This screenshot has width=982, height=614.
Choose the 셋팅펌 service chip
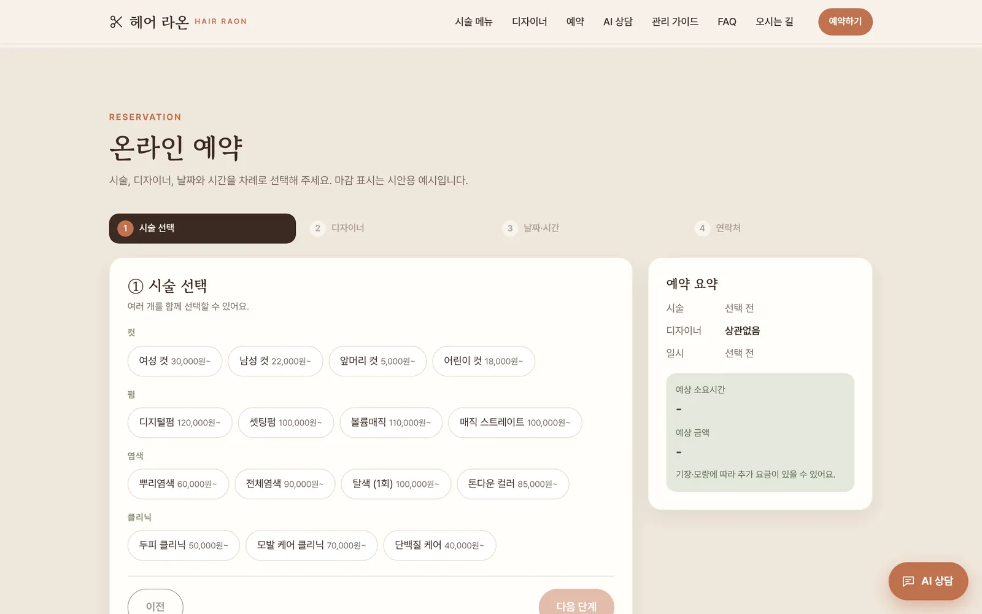(286, 422)
